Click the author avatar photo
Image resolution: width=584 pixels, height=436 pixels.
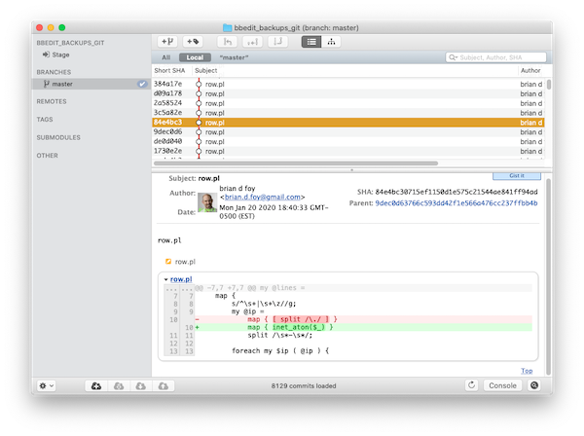[207, 202]
